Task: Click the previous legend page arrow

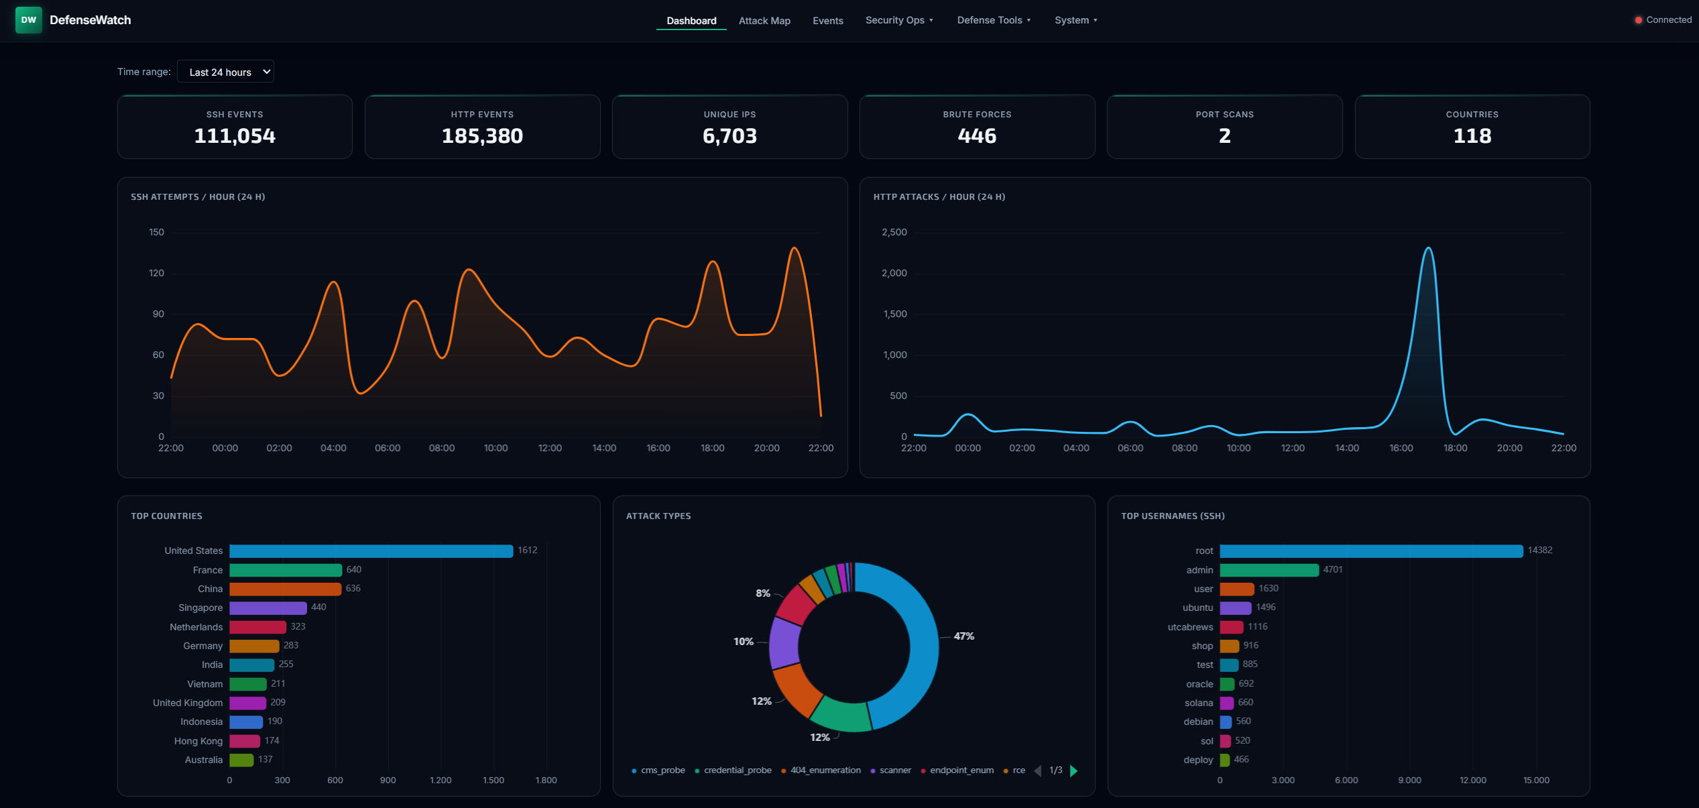Action: pos(1038,770)
